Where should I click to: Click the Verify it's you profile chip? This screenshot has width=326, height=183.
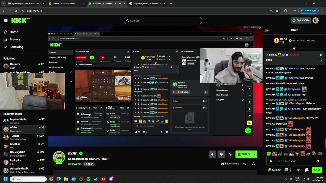(308, 11)
